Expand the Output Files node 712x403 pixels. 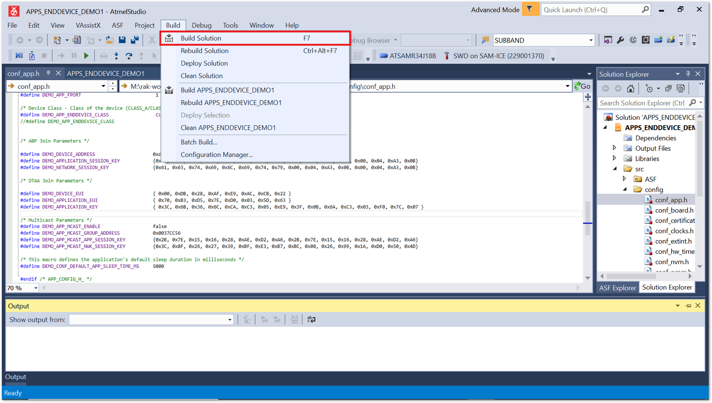coord(615,148)
